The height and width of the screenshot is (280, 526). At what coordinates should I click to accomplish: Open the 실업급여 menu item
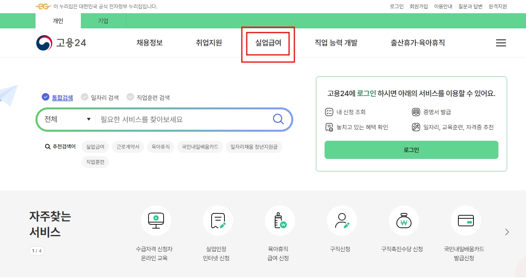click(267, 43)
